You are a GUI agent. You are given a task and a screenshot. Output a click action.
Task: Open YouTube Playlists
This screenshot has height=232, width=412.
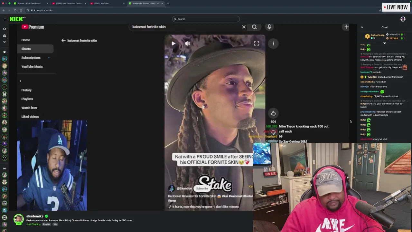(27, 99)
